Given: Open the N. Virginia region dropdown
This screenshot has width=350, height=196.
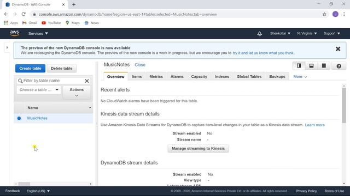Looking at the screenshot, I should tap(307, 33).
